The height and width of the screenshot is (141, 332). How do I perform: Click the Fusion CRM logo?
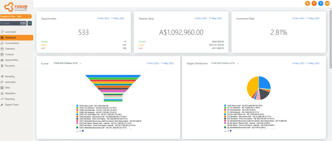pyautogui.click(x=16, y=7)
